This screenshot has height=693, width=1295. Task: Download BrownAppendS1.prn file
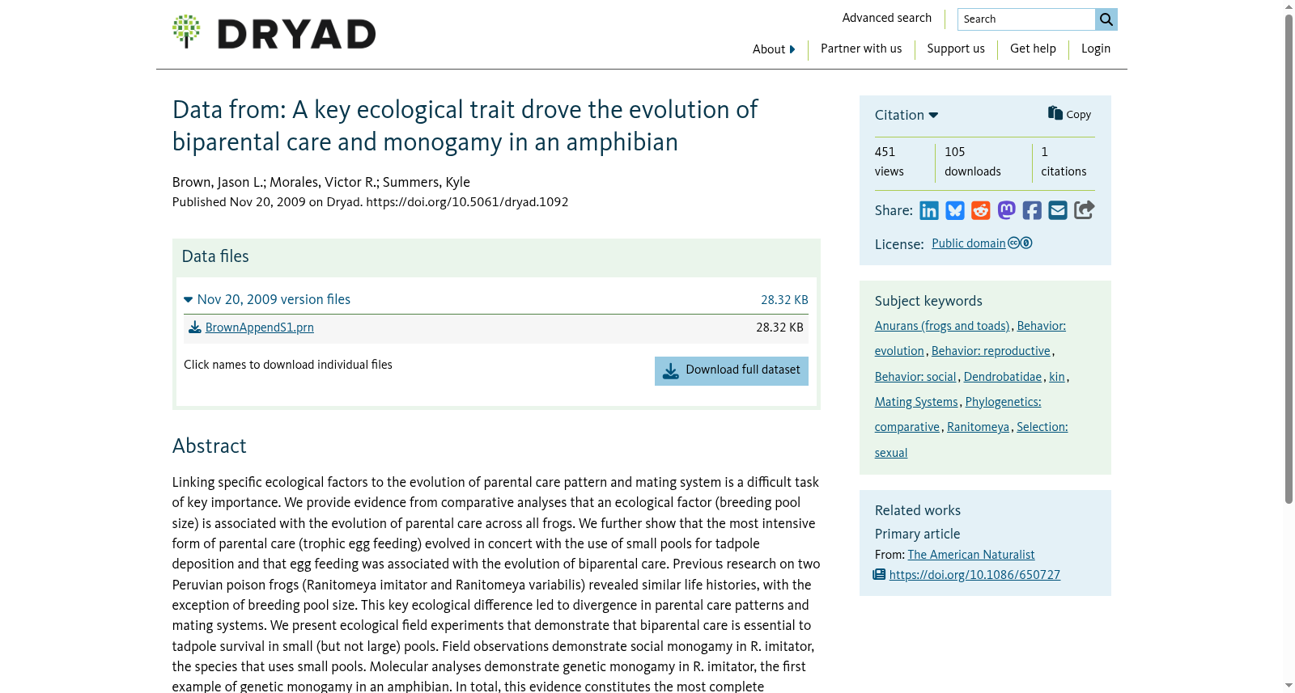click(259, 327)
